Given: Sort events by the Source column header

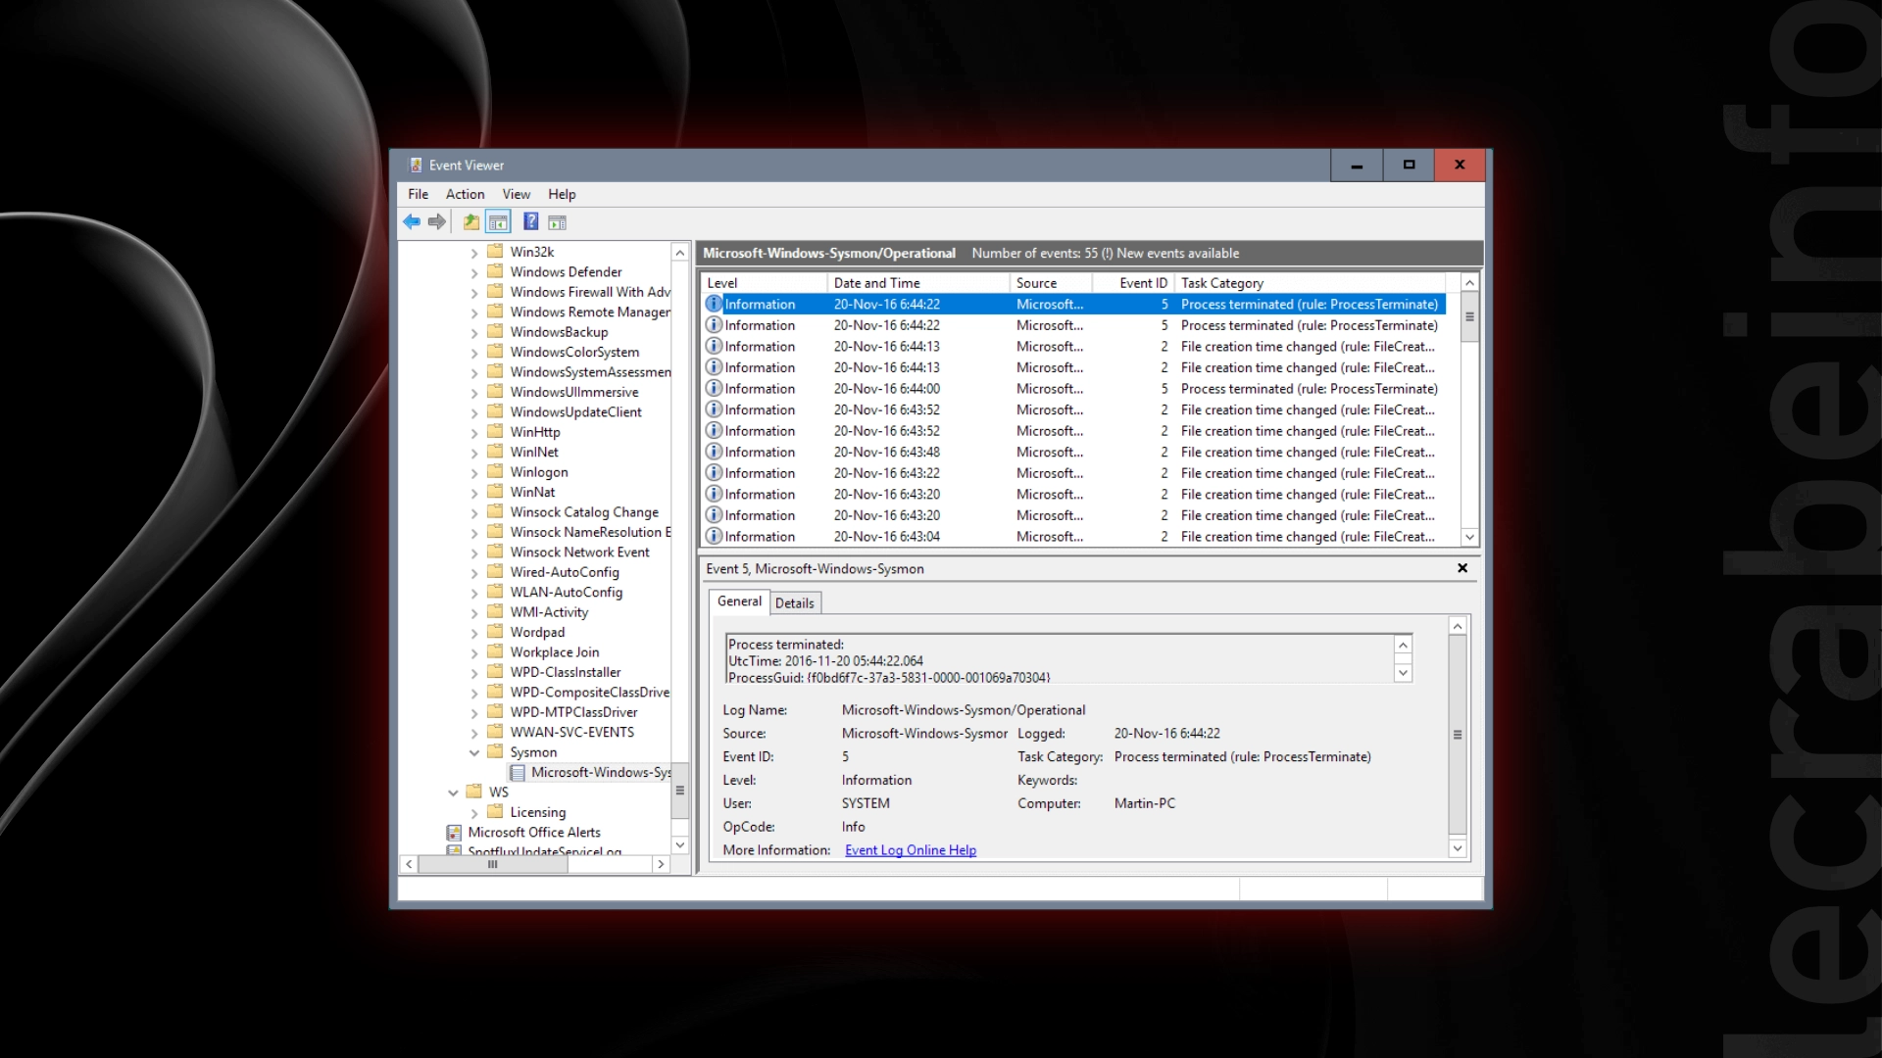Looking at the screenshot, I should coord(1051,283).
